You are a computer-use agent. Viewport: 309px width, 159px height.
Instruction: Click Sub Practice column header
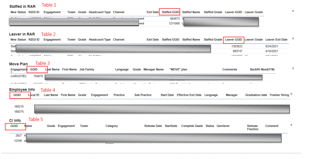coord(143,95)
